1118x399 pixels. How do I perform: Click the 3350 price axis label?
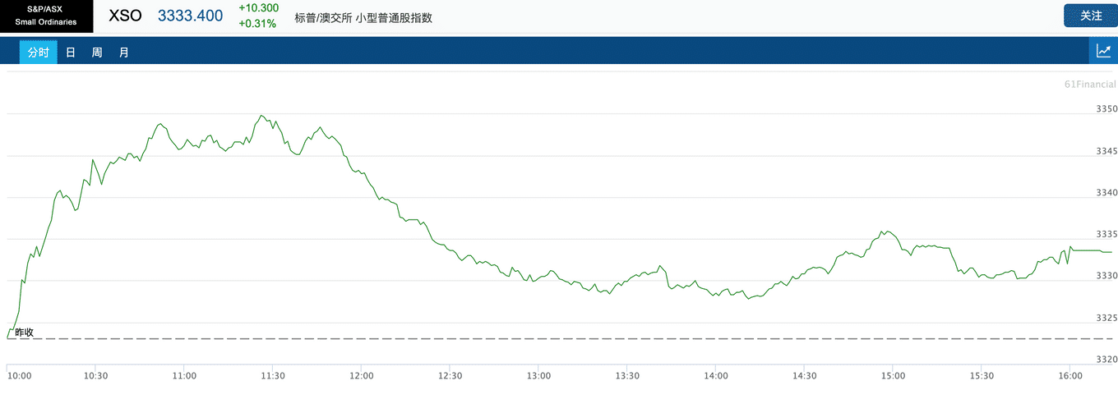point(1106,109)
